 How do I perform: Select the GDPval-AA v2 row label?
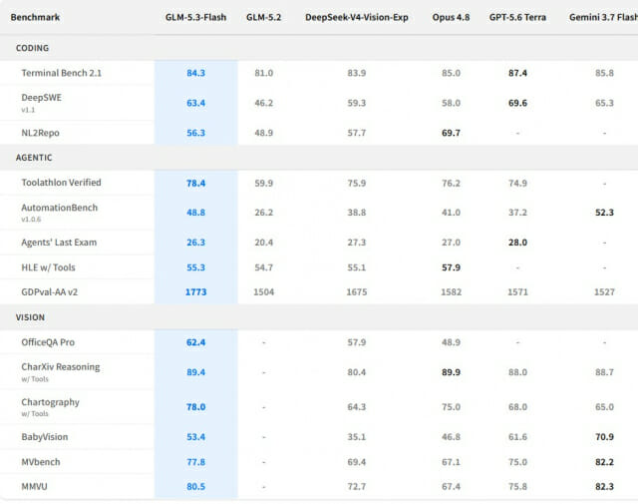click(x=49, y=292)
